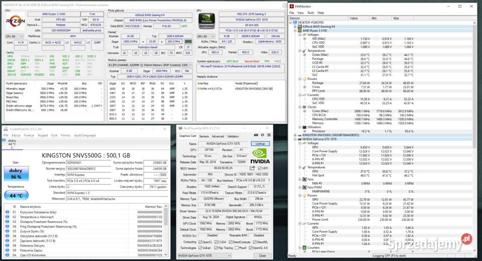Viewport: 482px width, 261px height.
Task: Click Bus Interface question mark icon
Action: coord(269,181)
